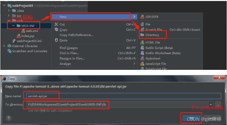
Task: Select Scratches and Consoles tree row
Action: (x=26, y=51)
